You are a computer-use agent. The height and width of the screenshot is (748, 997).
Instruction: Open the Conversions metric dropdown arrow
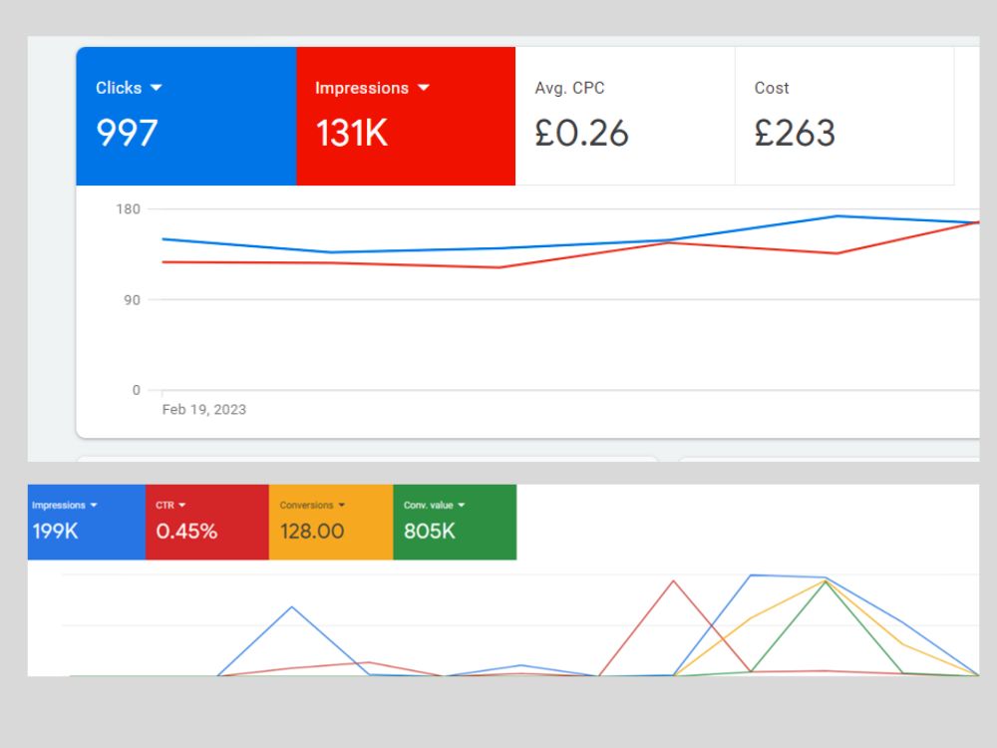click(341, 505)
